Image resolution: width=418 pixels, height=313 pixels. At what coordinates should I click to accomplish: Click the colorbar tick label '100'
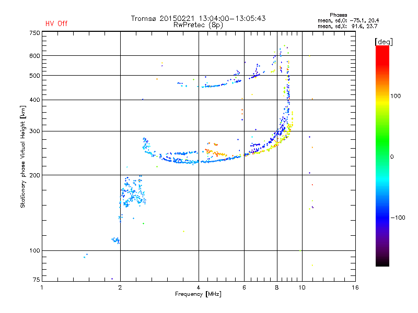coord(396,96)
